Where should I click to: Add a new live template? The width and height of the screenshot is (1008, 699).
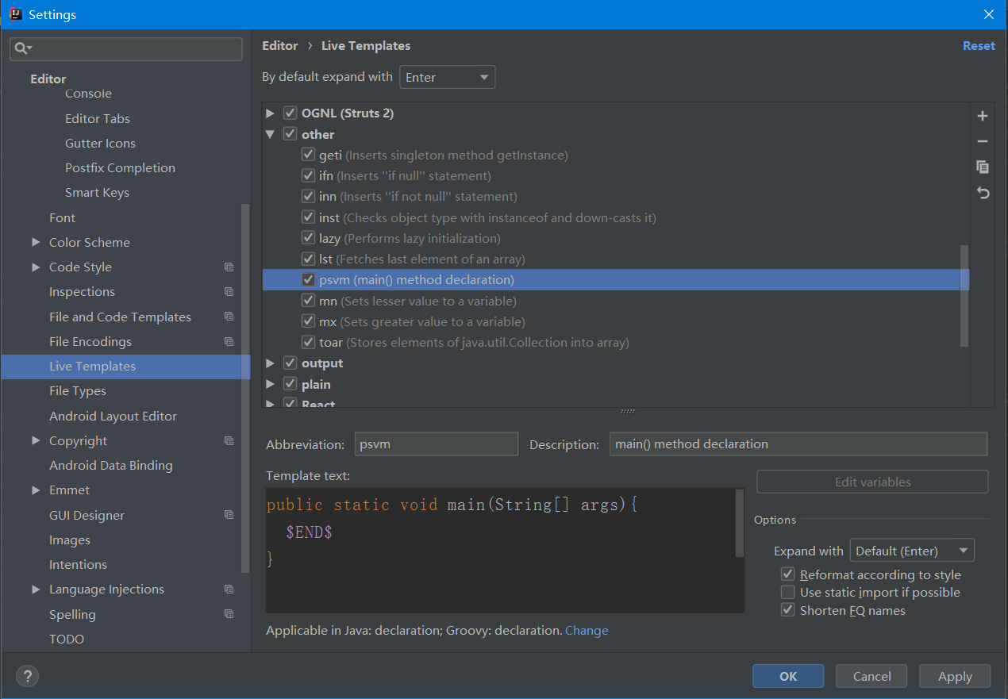pos(983,115)
